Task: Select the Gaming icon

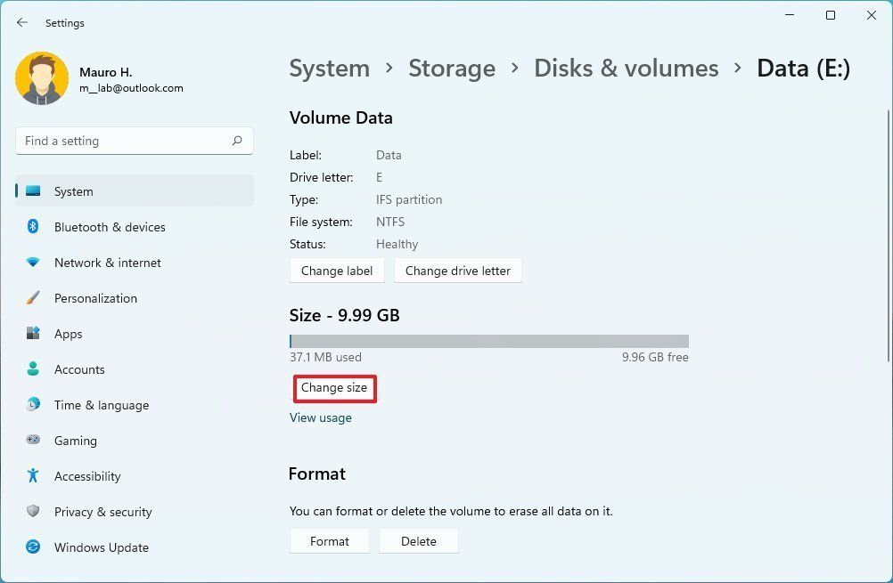Action: pyautogui.click(x=33, y=441)
